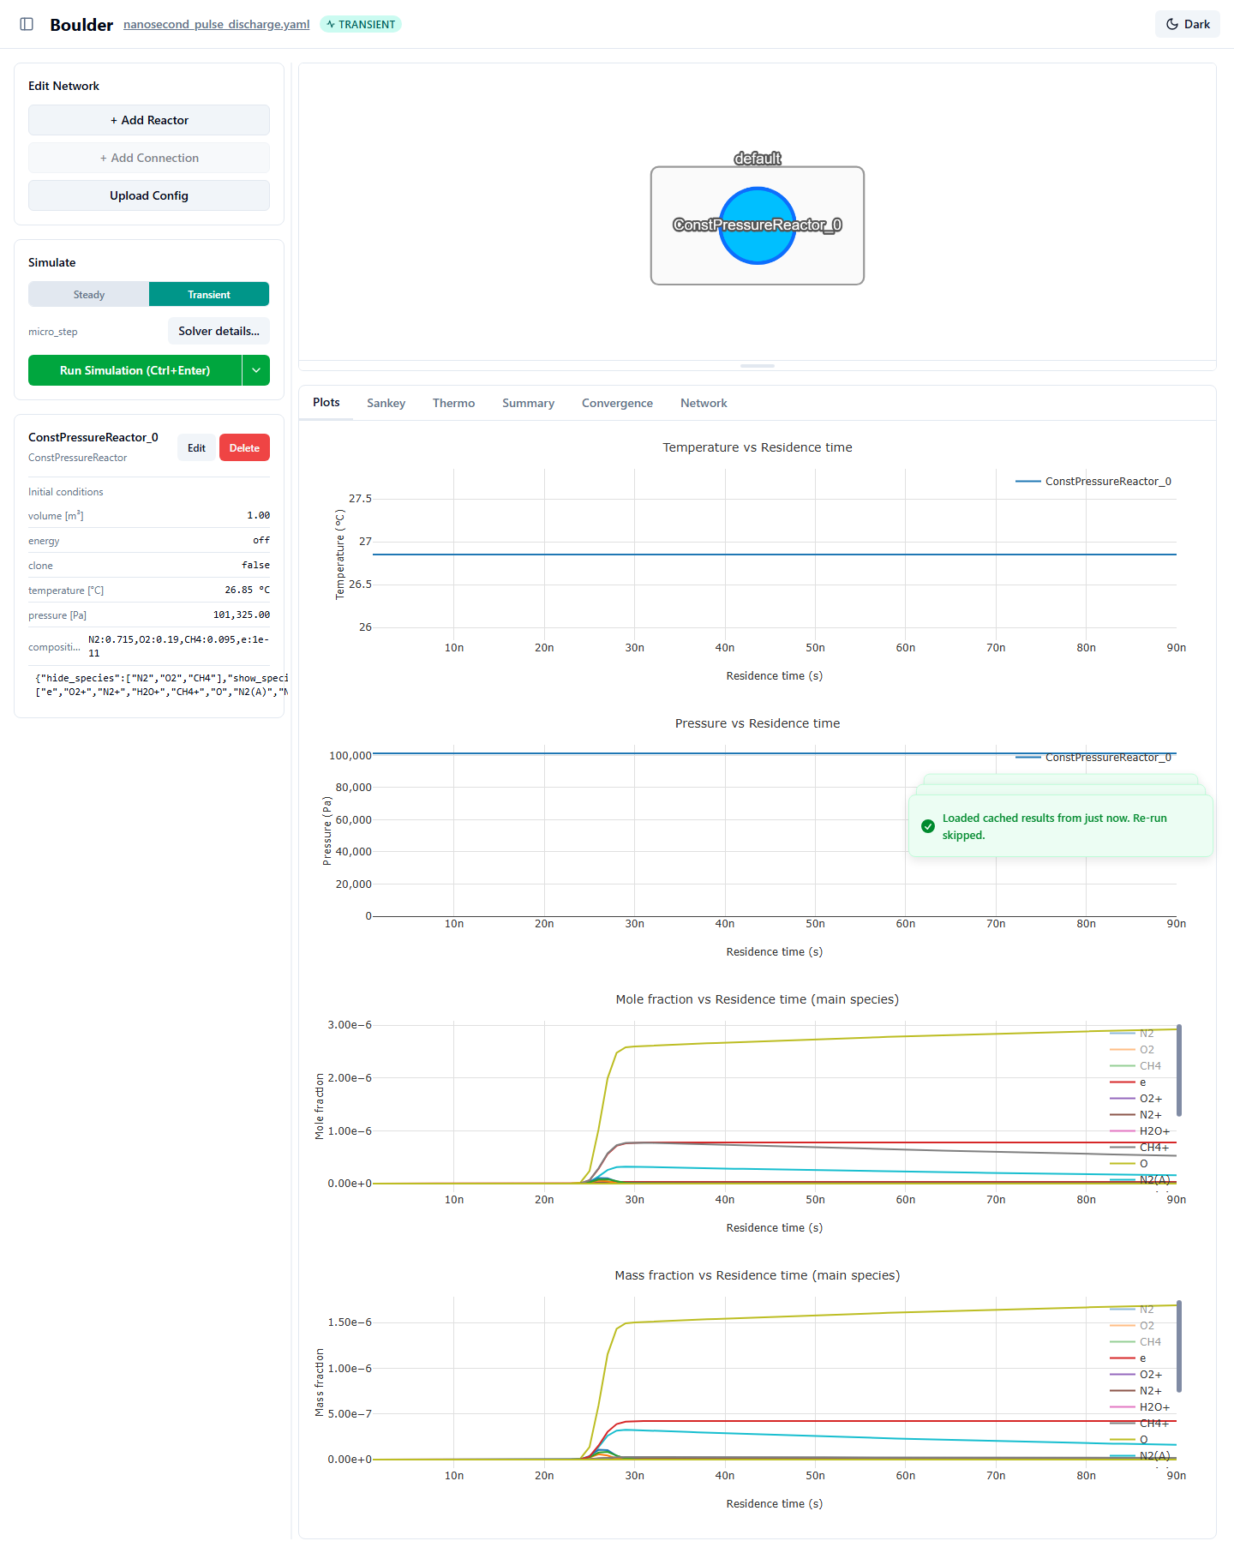
Task: Select the ConstPressureReactor_0 node circle
Action: pos(758,225)
